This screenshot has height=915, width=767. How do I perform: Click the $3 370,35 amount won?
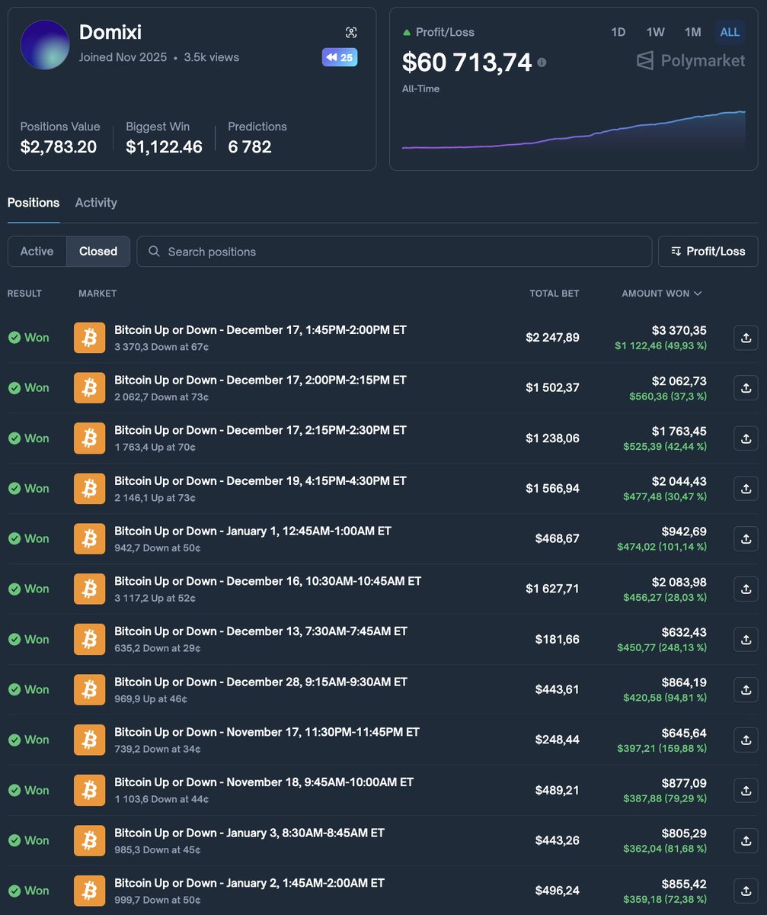coord(679,330)
